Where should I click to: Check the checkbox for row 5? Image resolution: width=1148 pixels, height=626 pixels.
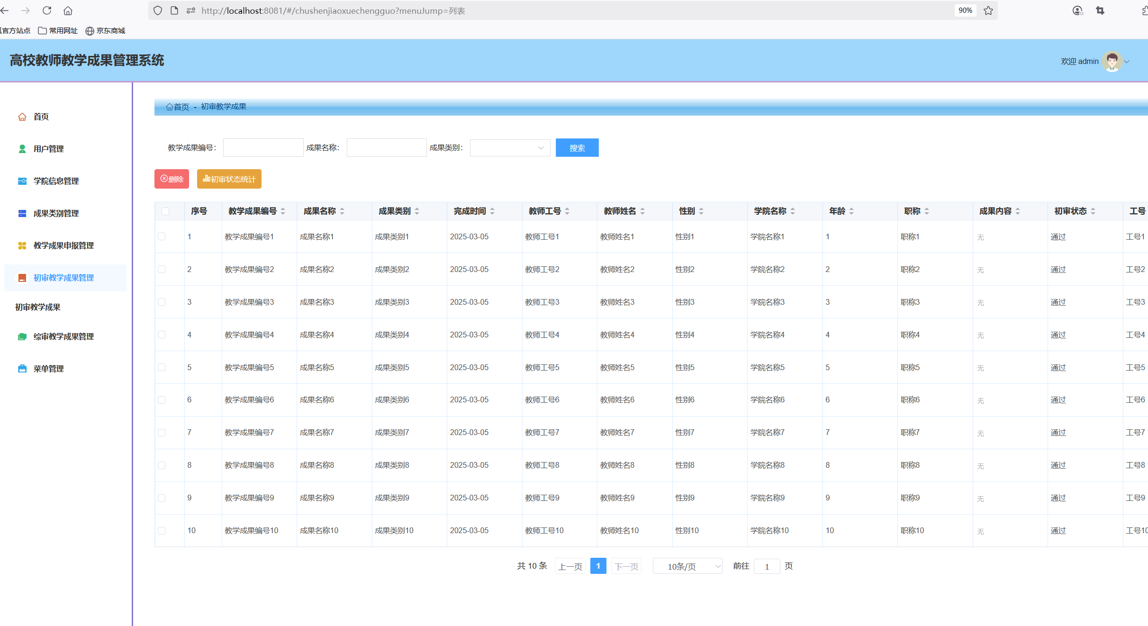point(162,367)
